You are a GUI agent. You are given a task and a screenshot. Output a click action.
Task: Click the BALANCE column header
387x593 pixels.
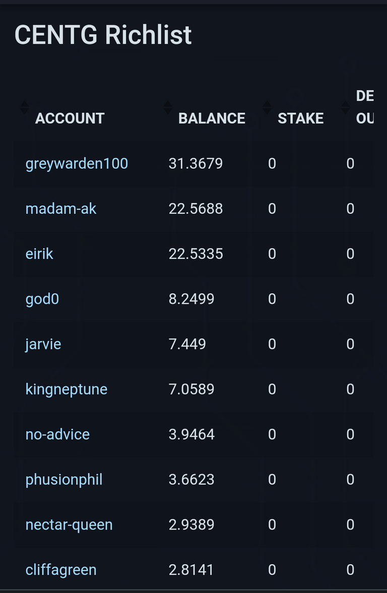click(212, 118)
